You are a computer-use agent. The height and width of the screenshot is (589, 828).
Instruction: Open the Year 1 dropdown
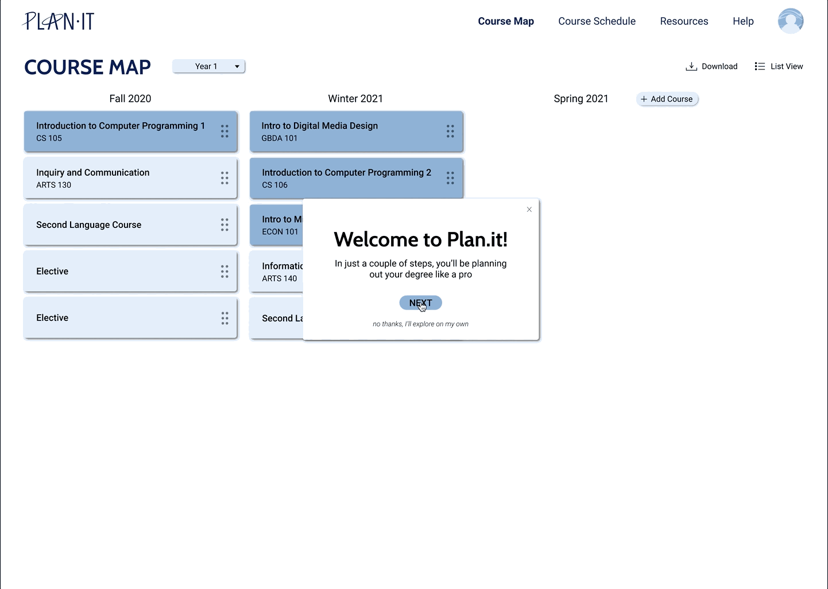coord(209,67)
